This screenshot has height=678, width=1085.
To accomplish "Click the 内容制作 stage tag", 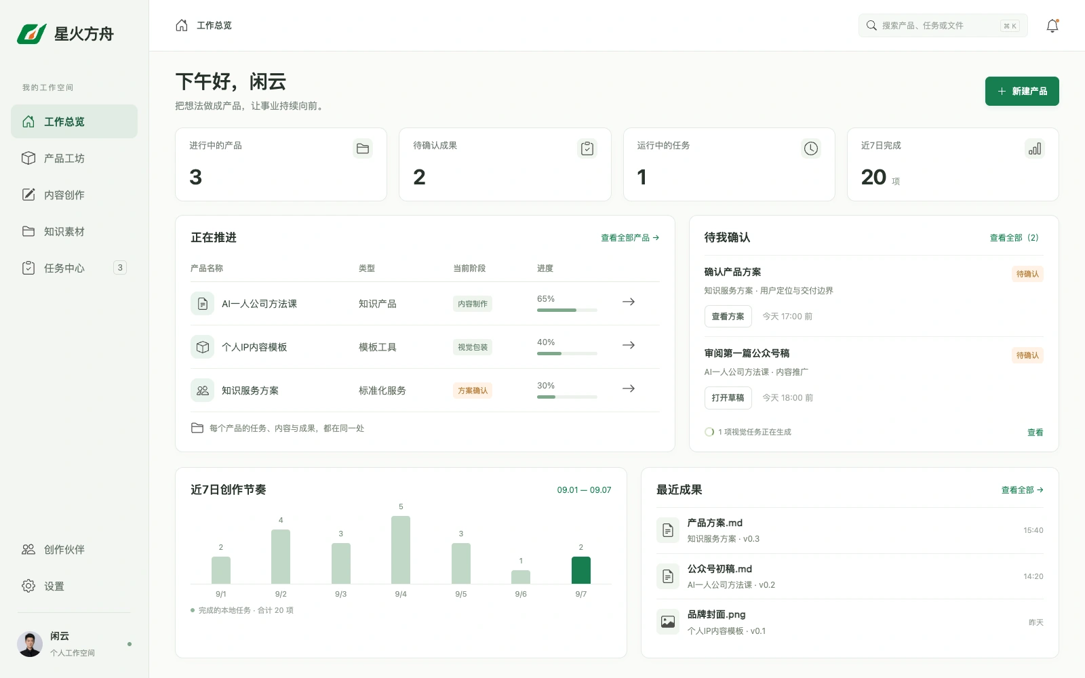I will (x=473, y=304).
